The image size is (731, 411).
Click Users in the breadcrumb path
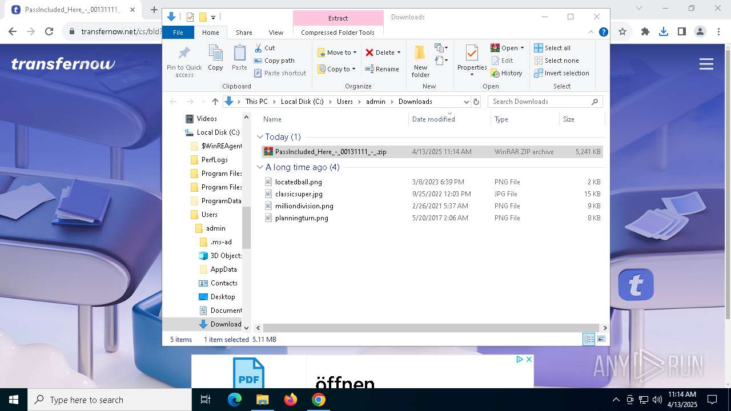point(345,102)
